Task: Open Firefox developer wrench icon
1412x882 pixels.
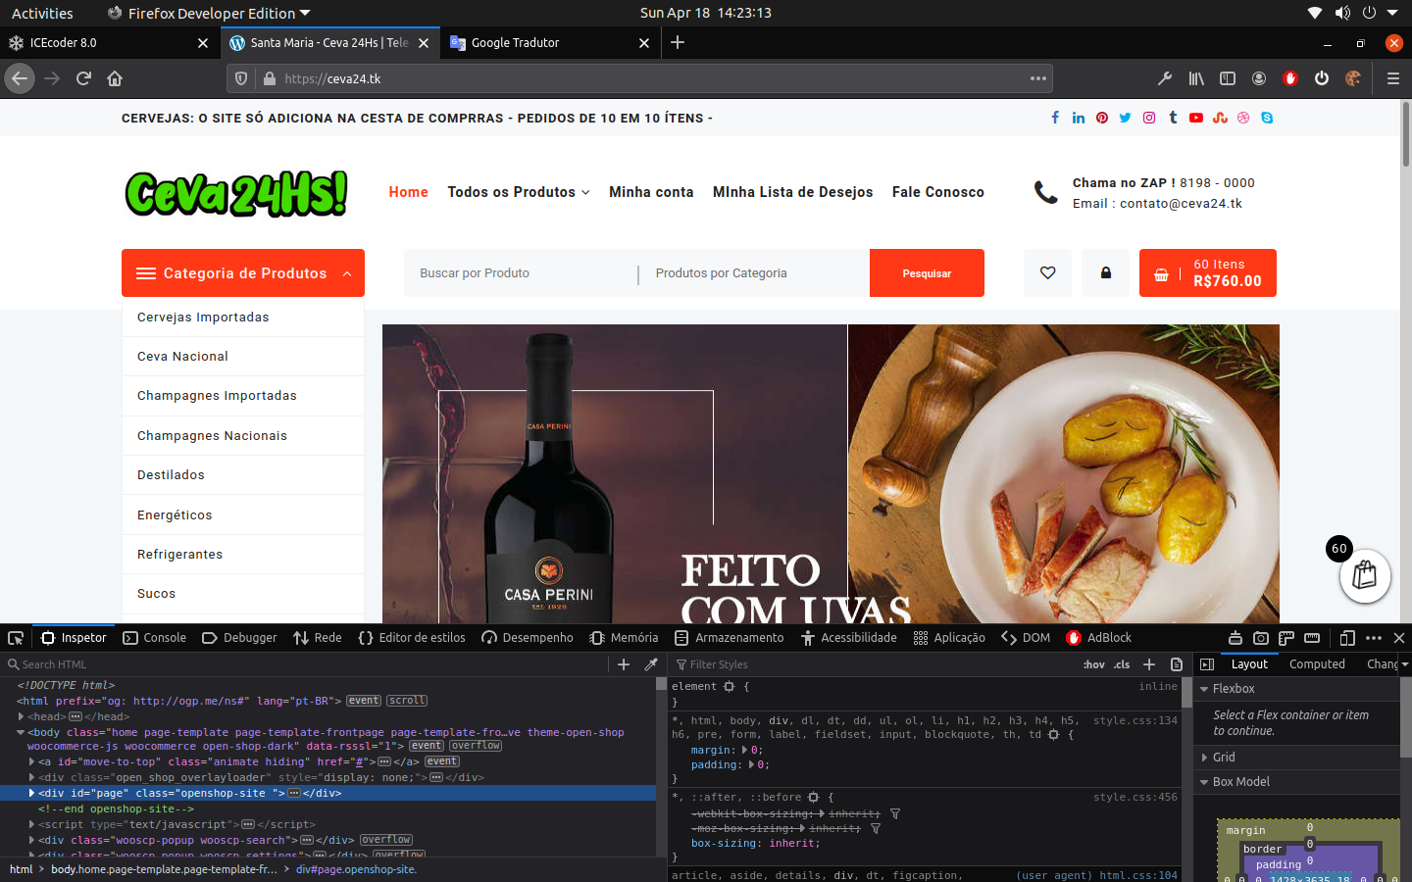Action: 1165,78
